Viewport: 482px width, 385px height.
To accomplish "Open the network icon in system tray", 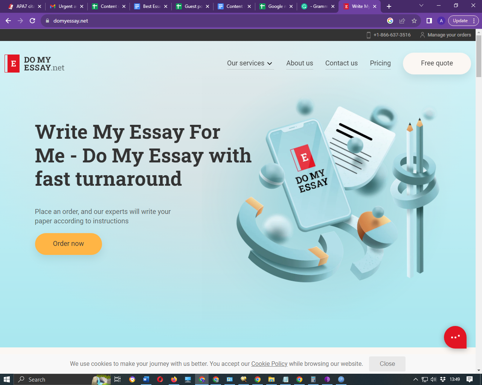I will (425, 379).
